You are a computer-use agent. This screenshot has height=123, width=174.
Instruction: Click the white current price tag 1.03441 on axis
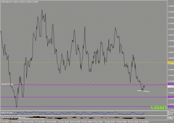coord(171,86)
